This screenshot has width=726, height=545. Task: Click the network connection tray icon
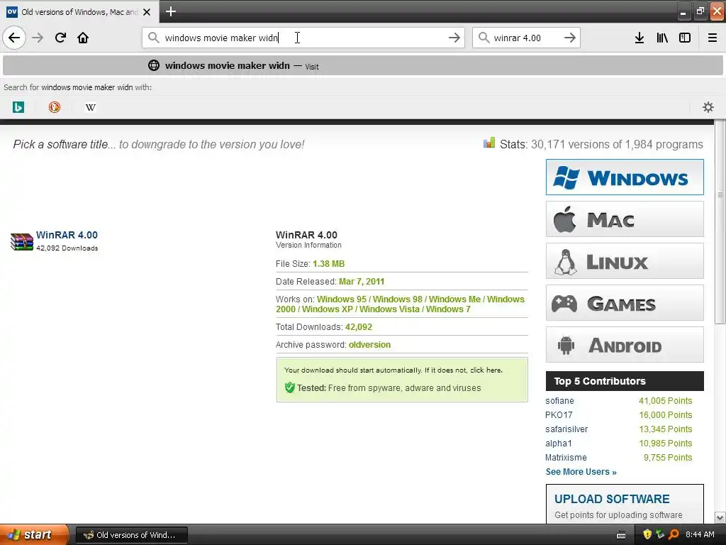tap(660, 534)
